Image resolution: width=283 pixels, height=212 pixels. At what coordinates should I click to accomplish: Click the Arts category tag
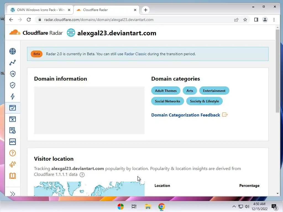(190, 91)
